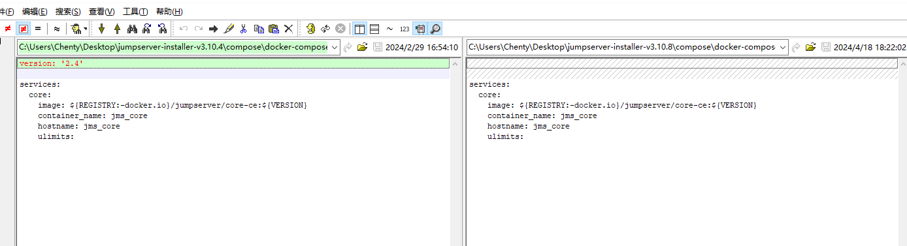
Task: Toggle the thumbnail view icon
Action: pos(420,29)
